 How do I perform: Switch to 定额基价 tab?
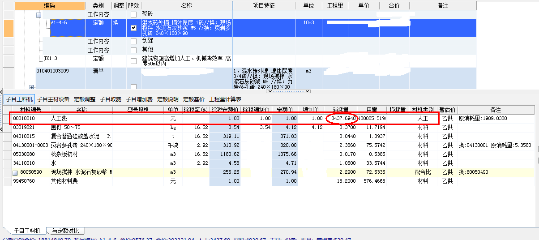194,99
